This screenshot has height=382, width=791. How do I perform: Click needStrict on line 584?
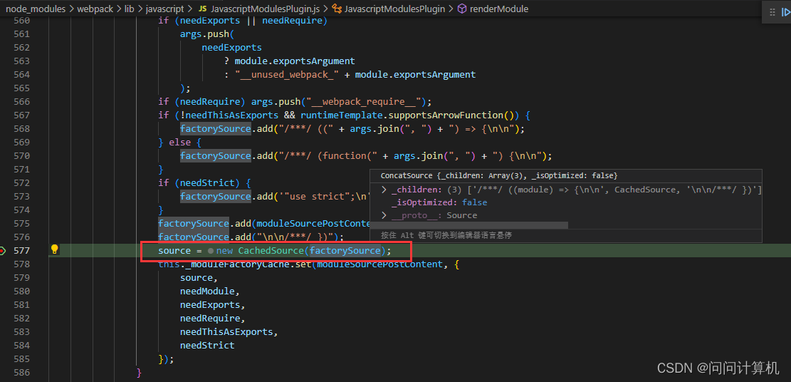207,346
